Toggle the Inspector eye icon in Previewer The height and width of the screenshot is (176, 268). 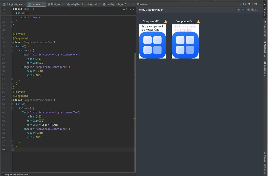click(x=239, y=10)
